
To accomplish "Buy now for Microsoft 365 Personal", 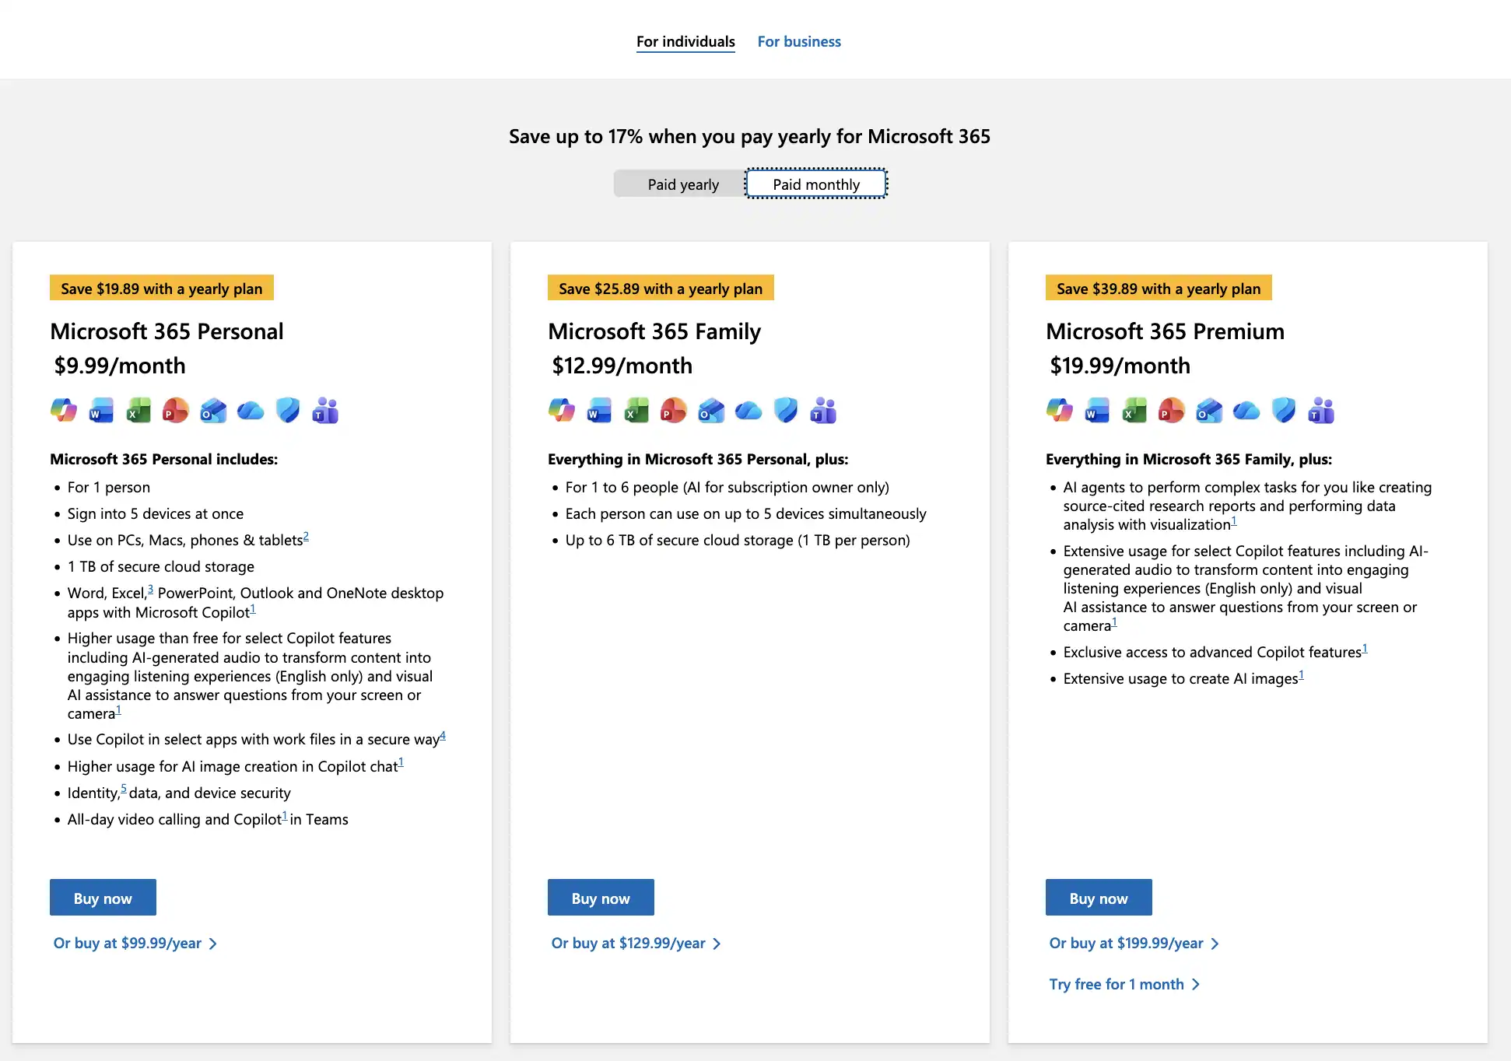I will pos(103,898).
